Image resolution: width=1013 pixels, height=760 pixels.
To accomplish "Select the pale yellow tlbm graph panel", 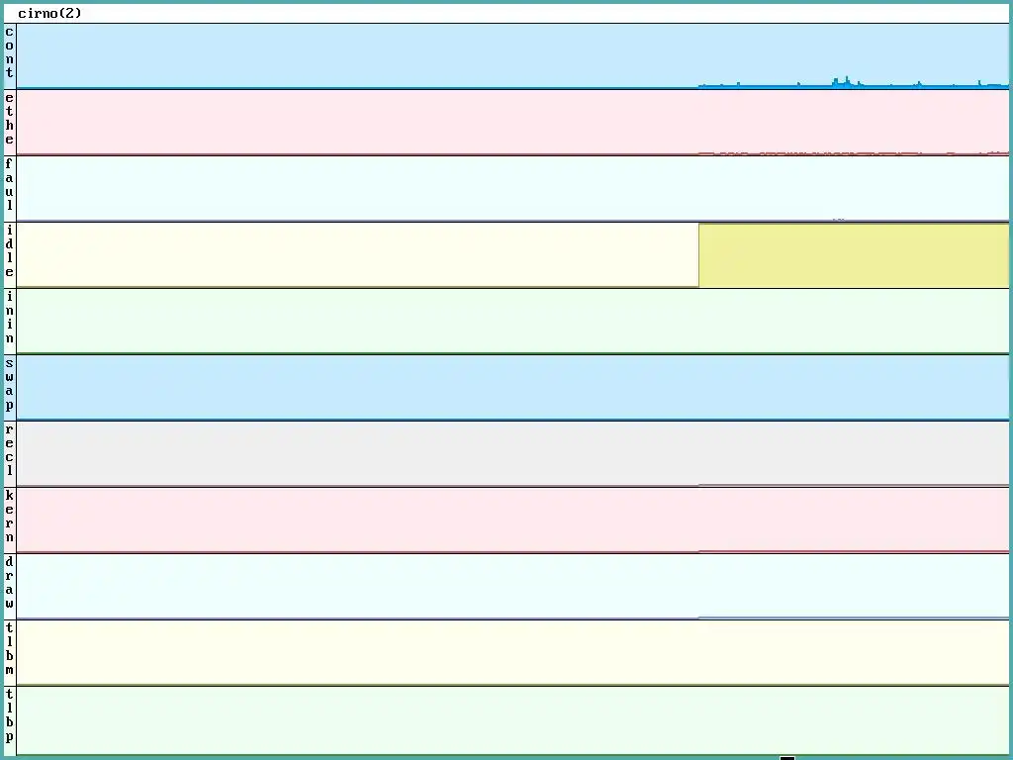I will pos(512,653).
